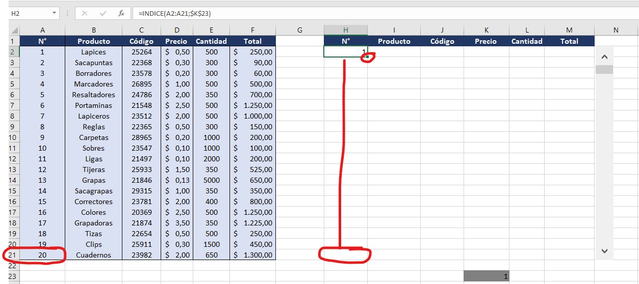Image resolution: width=639 pixels, height=284 pixels.
Task: Select column H header
Action: (x=345, y=31)
